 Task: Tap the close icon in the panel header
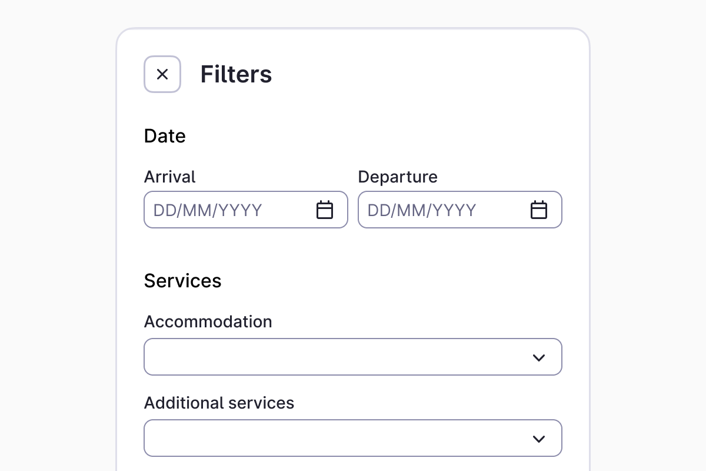162,74
